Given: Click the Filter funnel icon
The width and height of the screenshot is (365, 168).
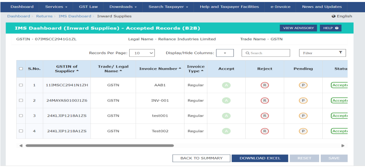Looking at the screenshot, I should point(341,53).
